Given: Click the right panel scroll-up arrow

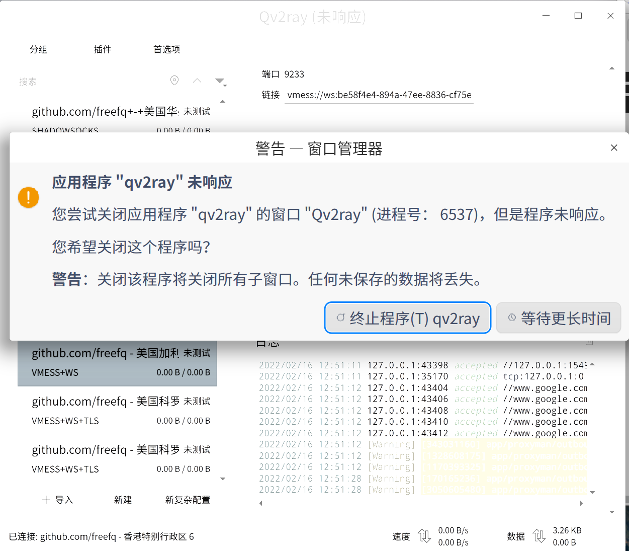Looking at the screenshot, I should [612, 68].
